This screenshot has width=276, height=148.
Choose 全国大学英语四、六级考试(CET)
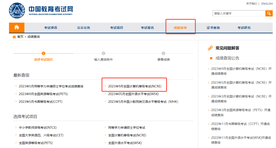point(41,135)
